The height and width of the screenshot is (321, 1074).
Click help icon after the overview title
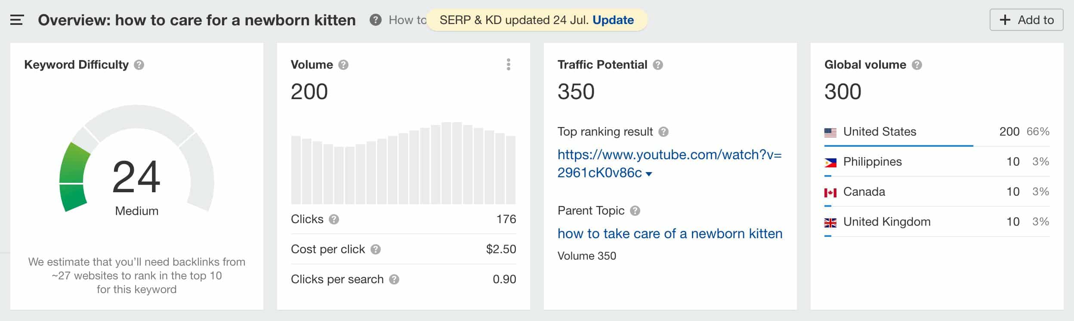[x=376, y=20]
